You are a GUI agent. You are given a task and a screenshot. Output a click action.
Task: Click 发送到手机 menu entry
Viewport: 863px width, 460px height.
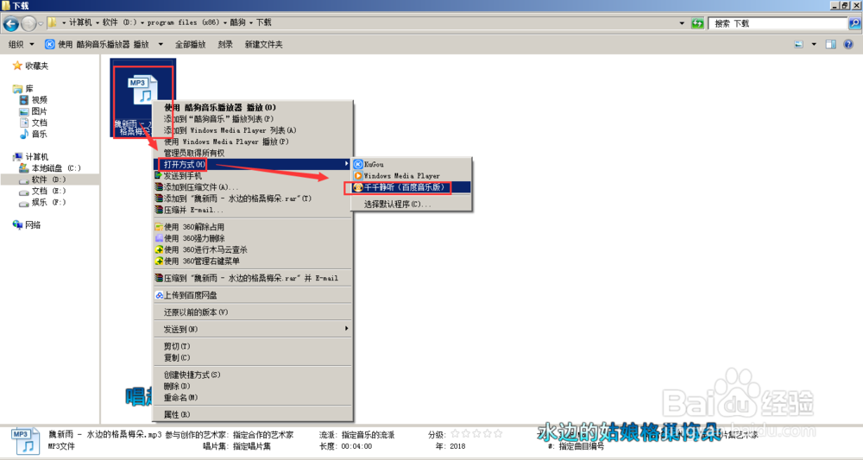253,175
